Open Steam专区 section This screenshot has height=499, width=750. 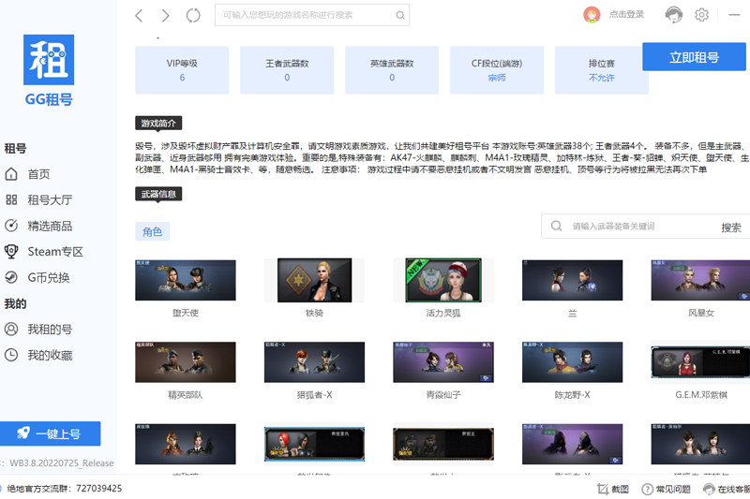pos(54,251)
